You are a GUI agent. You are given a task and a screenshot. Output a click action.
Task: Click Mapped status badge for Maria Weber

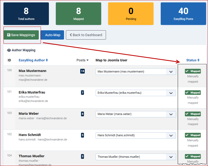[193, 114]
